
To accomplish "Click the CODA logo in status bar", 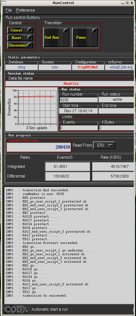I will (17, 309).
